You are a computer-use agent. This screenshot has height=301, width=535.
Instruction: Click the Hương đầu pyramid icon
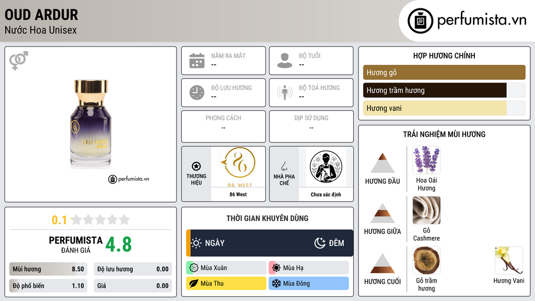click(382, 163)
